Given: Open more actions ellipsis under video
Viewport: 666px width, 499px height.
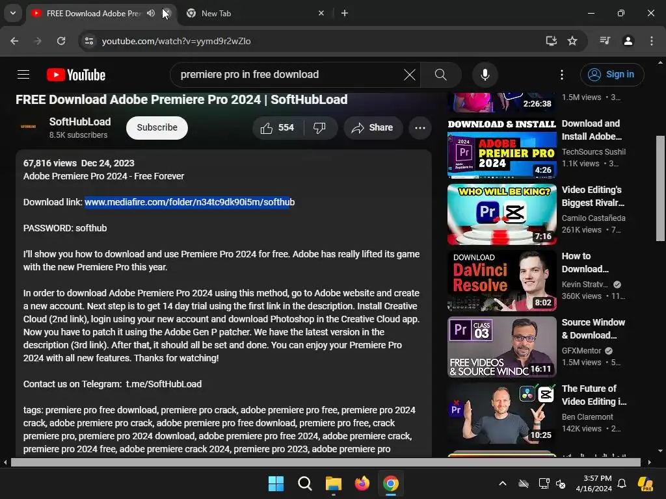Looking at the screenshot, I should click(420, 128).
